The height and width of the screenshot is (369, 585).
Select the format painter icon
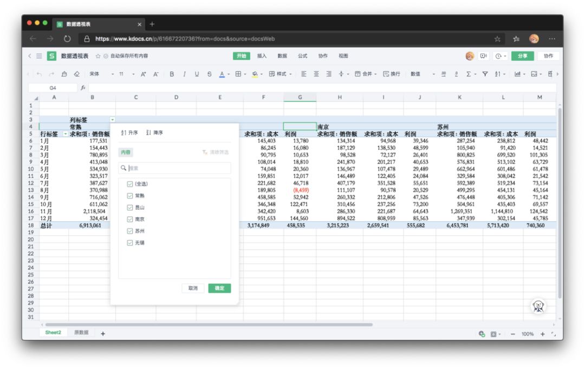64,74
